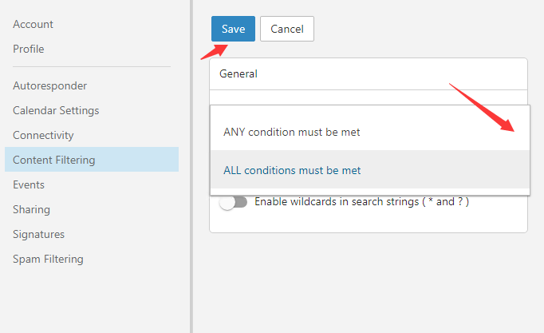Viewport: 544px width, 333px height.
Task: Switch to the Sharing settings
Action: click(31, 209)
